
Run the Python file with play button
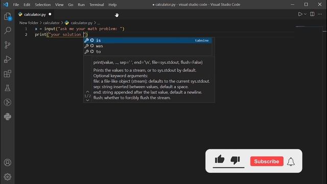[x=300, y=14]
